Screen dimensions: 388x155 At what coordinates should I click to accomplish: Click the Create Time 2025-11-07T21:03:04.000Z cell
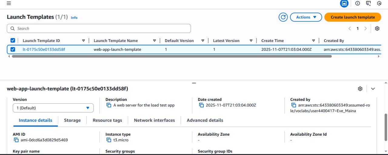(286, 49)
